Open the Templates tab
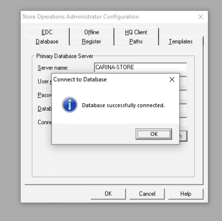This screenshot has height=221, width=222. coord(181,42)
